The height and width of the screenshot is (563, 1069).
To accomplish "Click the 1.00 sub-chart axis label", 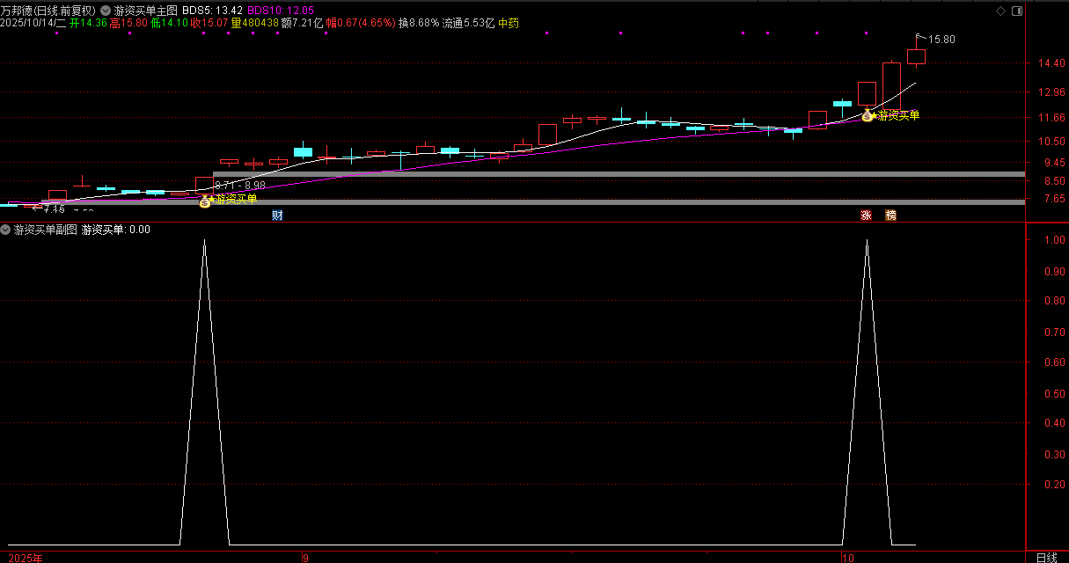I will click(x=1053, y=240).
